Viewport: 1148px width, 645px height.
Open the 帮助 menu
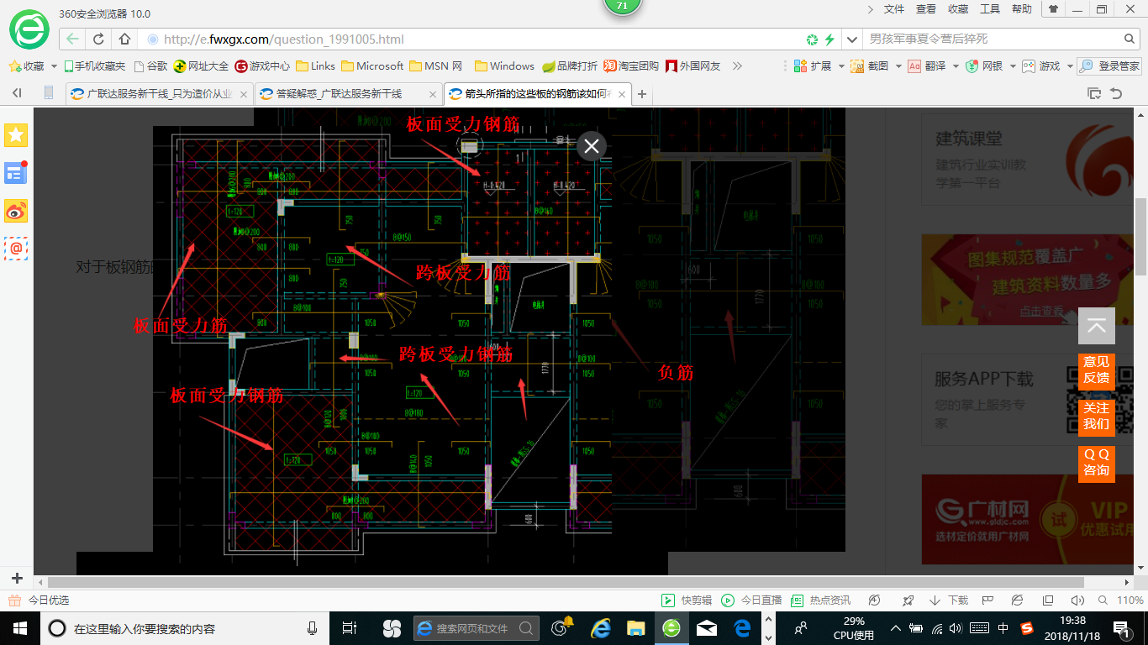point(1022,8)
